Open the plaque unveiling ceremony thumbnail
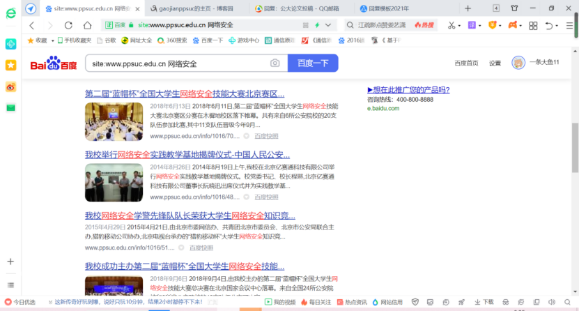The height and width of the screenshot is (311, 579). 114,183
